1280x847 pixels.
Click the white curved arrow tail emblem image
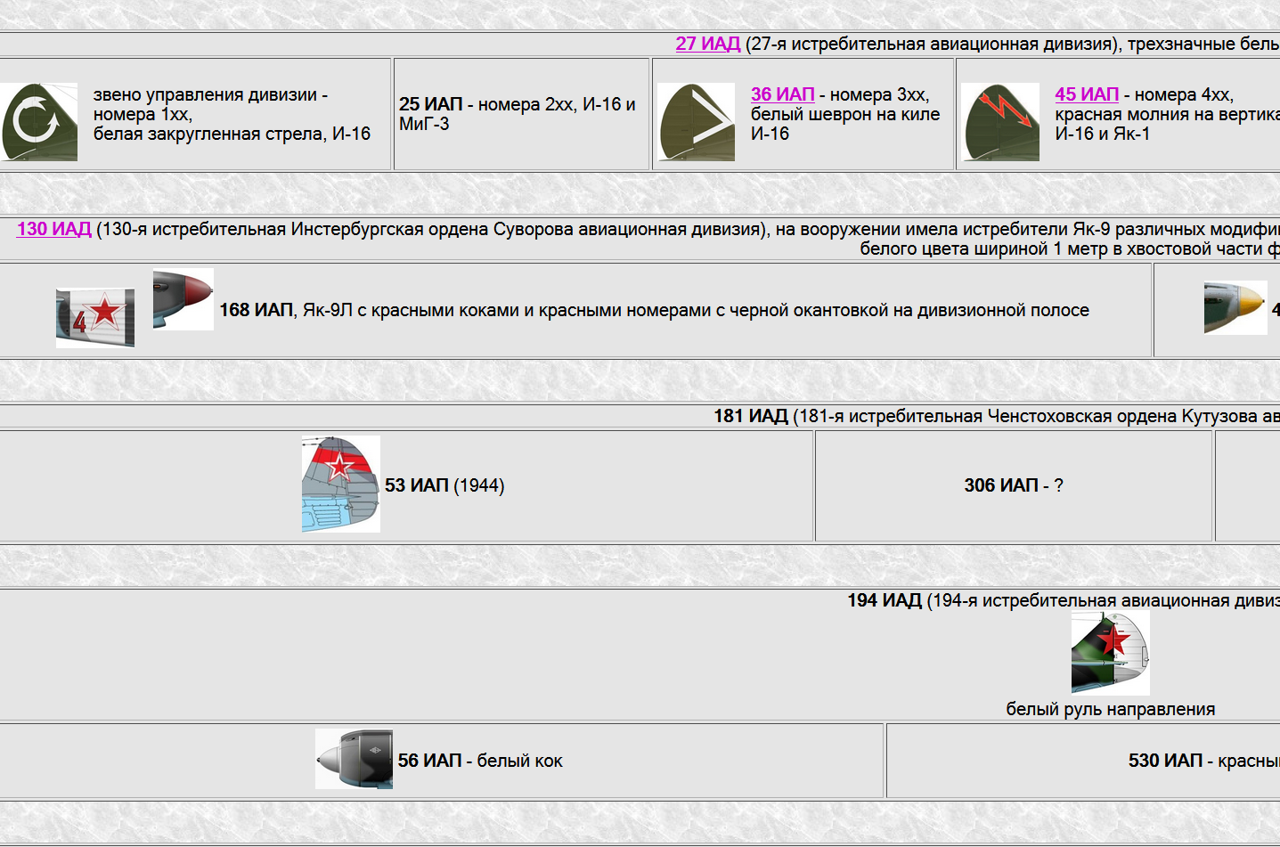38,122
